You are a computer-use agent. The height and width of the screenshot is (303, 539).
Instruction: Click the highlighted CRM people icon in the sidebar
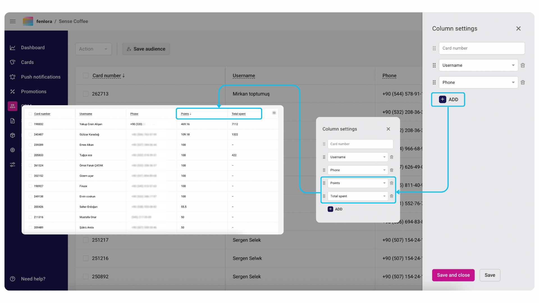[13, 106]
